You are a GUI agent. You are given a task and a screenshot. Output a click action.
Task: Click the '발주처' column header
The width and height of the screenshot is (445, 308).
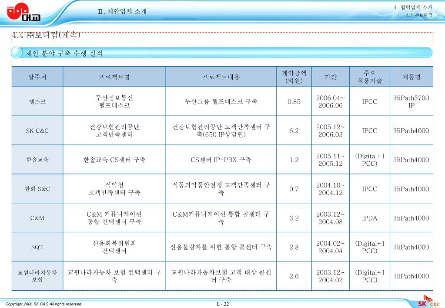37,77
